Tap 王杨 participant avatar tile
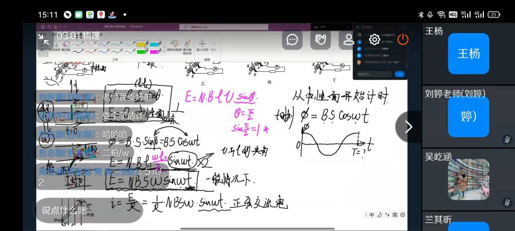Screen dimensions: 515x231 pyautogui.click(x=468, y=54)
